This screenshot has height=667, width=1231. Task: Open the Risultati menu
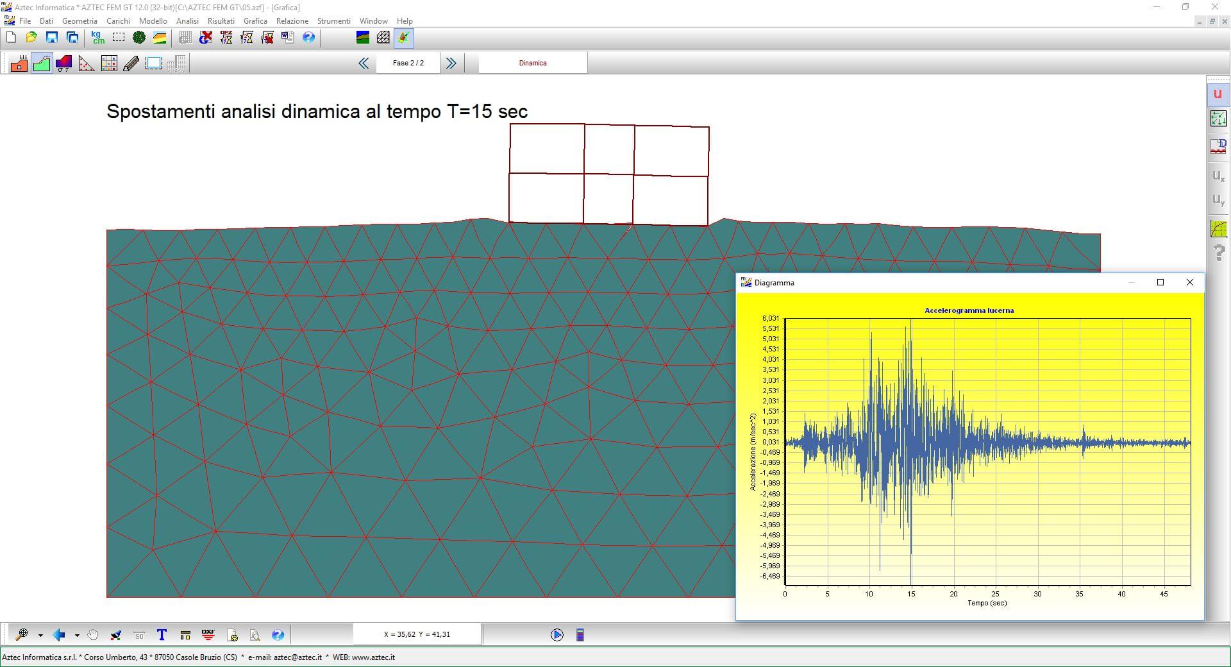221,21
